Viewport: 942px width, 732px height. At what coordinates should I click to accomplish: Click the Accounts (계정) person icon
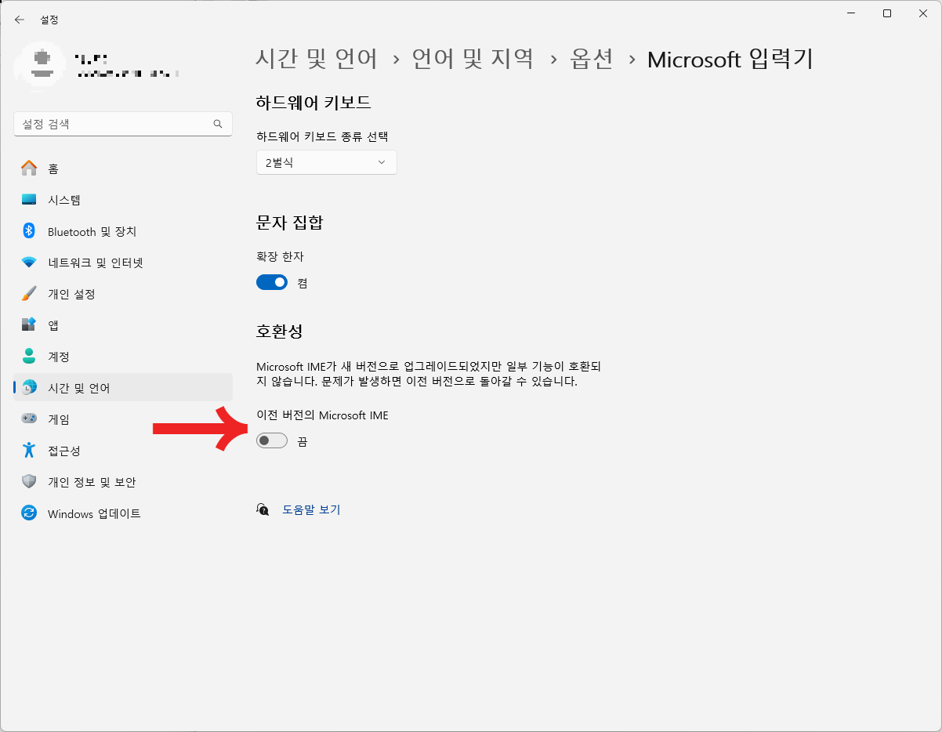tap(29, 357)
